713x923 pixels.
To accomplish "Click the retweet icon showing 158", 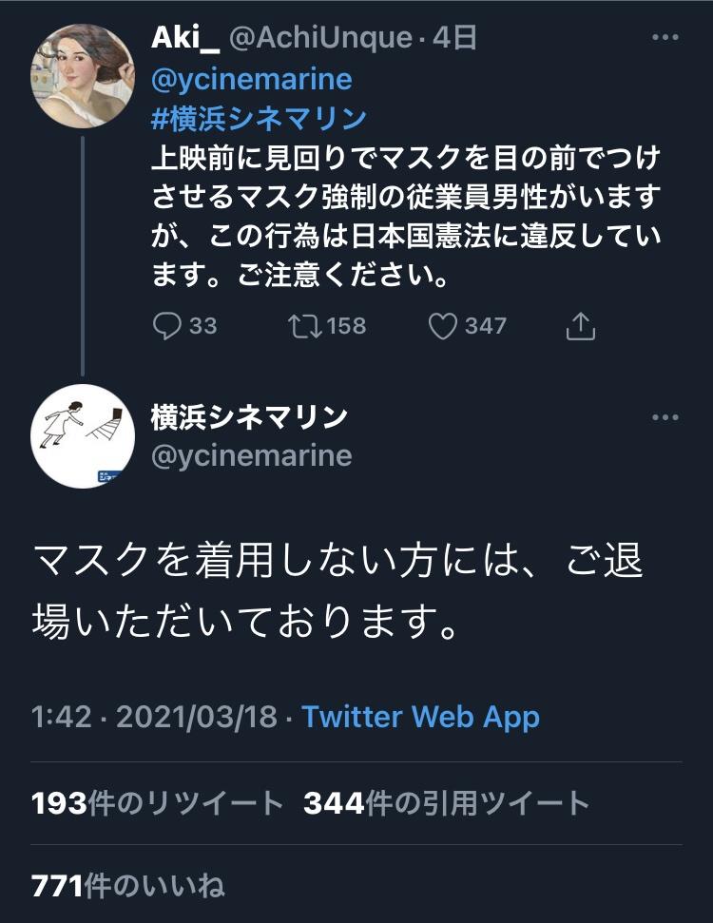I will coord(304,326).
